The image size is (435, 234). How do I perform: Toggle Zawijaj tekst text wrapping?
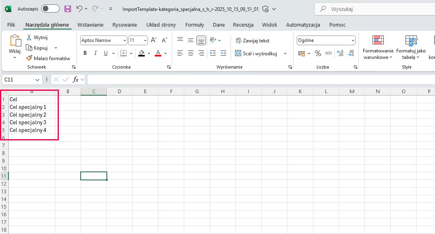[252, 40]
